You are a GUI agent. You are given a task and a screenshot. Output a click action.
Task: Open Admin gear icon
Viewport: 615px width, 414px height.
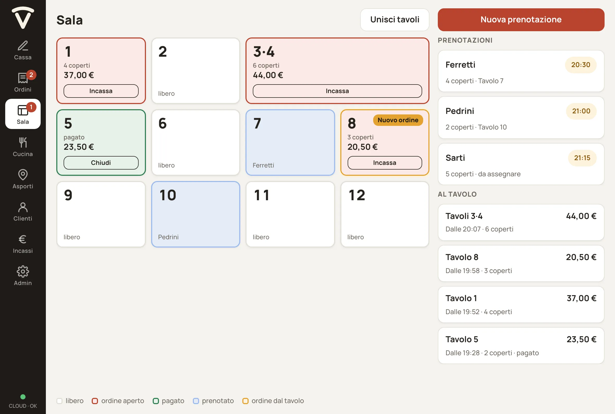click(x=23, y=272)
